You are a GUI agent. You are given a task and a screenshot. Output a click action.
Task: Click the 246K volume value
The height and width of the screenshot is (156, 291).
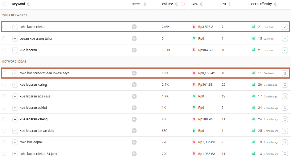tap(166, 27)
